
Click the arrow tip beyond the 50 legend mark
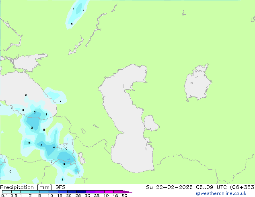click(x=127, y=192)
